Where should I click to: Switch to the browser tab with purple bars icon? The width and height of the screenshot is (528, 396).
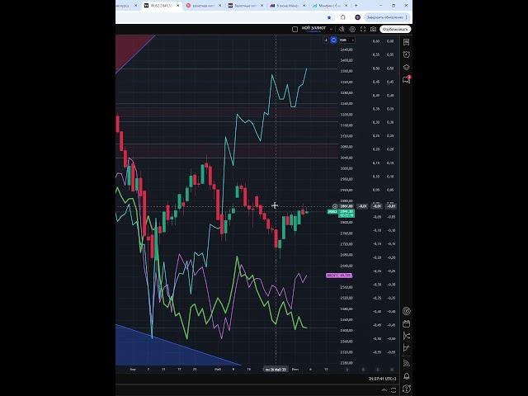point(287,6)
